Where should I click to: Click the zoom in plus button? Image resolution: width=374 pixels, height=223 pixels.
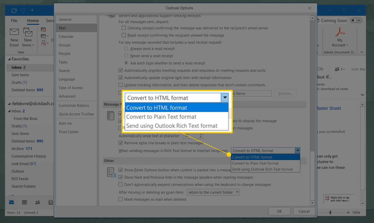pos(348,212)
